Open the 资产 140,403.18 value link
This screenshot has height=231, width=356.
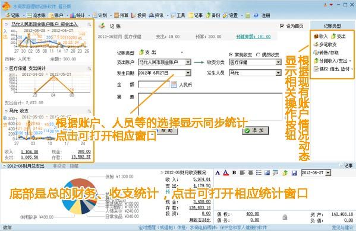(x=342, y=214)
